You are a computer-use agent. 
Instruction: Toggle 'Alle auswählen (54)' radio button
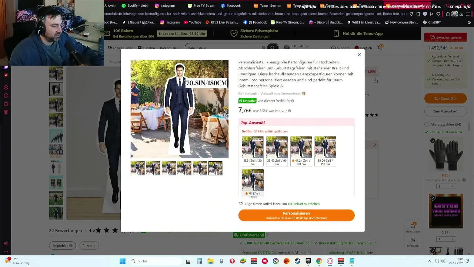point(427,125)
